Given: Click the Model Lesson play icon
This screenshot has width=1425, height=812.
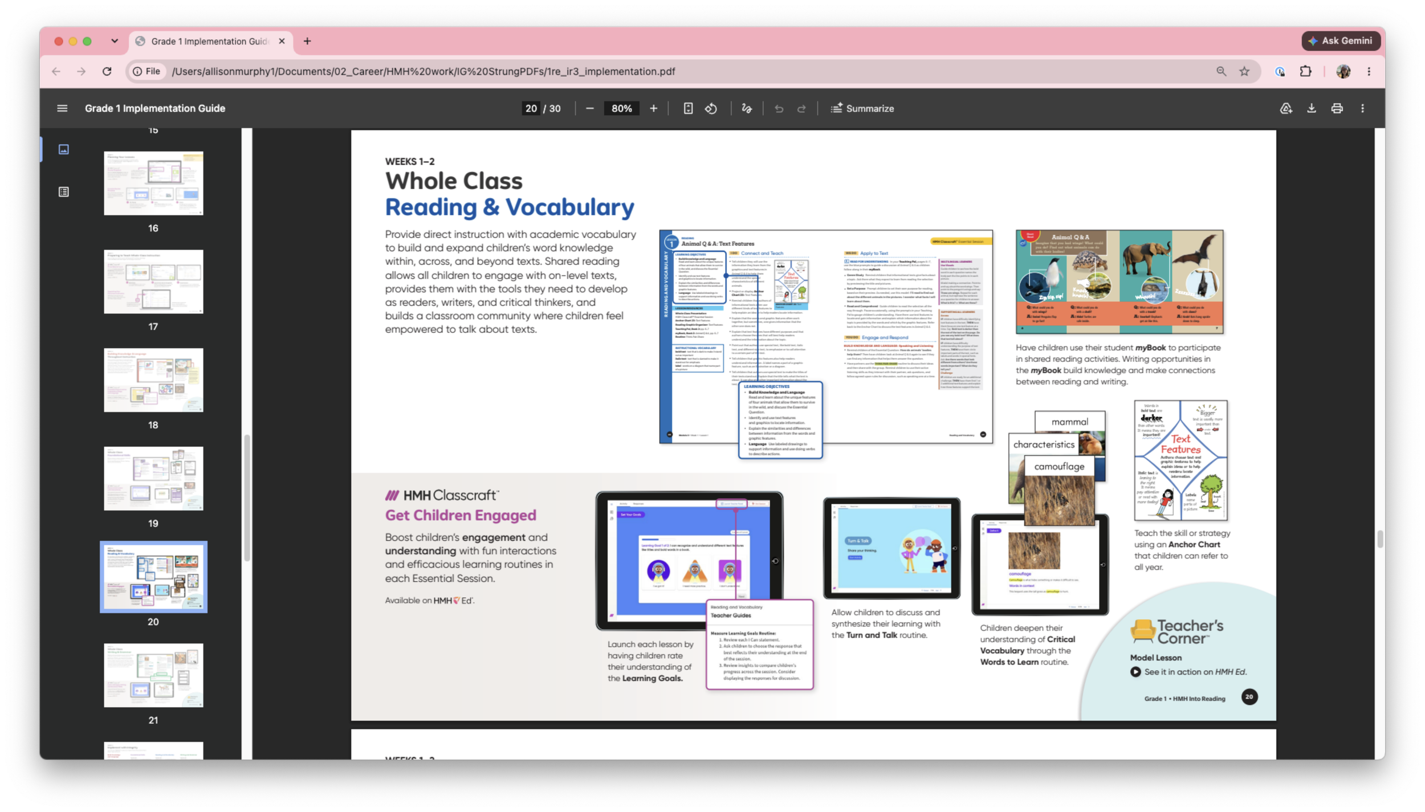Looking at the screenshot, I should [x=1135, y=672].
